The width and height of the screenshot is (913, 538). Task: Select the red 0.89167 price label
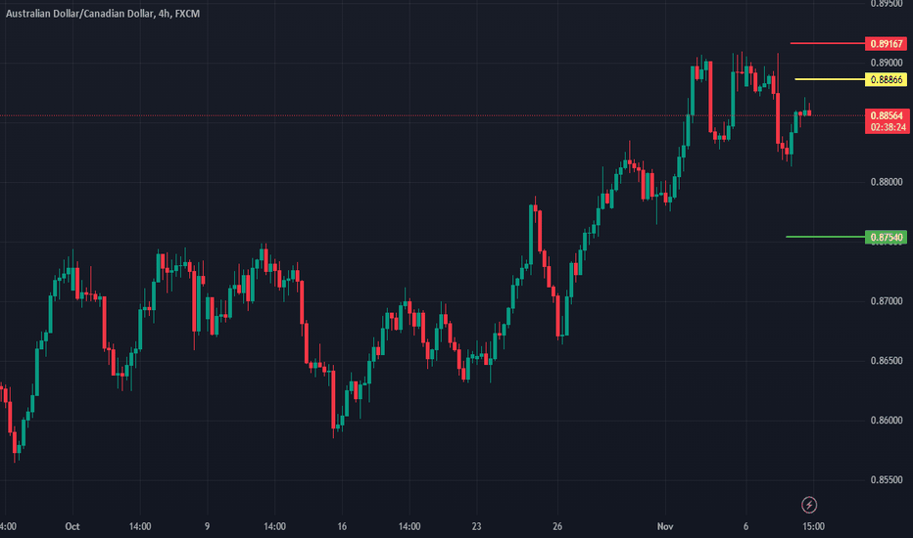[887, 44]
